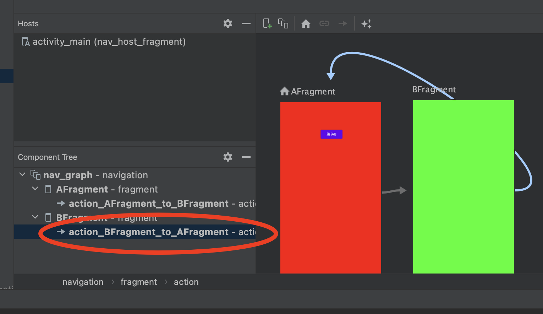Minimize the Hosts panel

(246, 23)
